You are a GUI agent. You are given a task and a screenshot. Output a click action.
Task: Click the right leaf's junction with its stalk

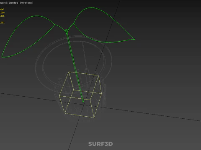74,24
